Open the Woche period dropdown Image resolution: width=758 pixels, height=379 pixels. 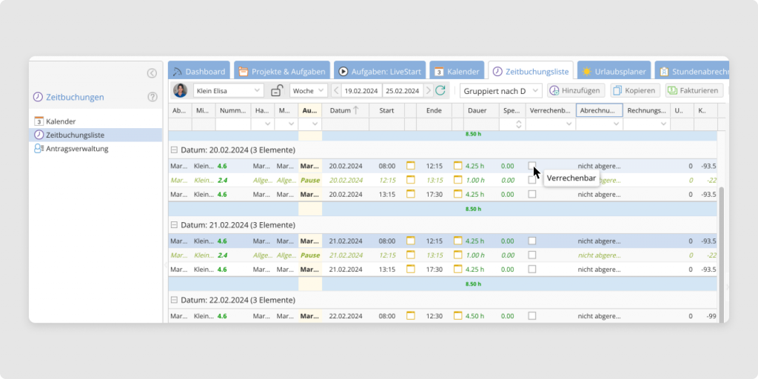(x=309, y=90)
